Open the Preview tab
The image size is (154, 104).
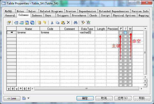pyautogui.click(x=71, y=11)
